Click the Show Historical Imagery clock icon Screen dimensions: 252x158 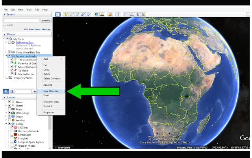pos(96,15)
